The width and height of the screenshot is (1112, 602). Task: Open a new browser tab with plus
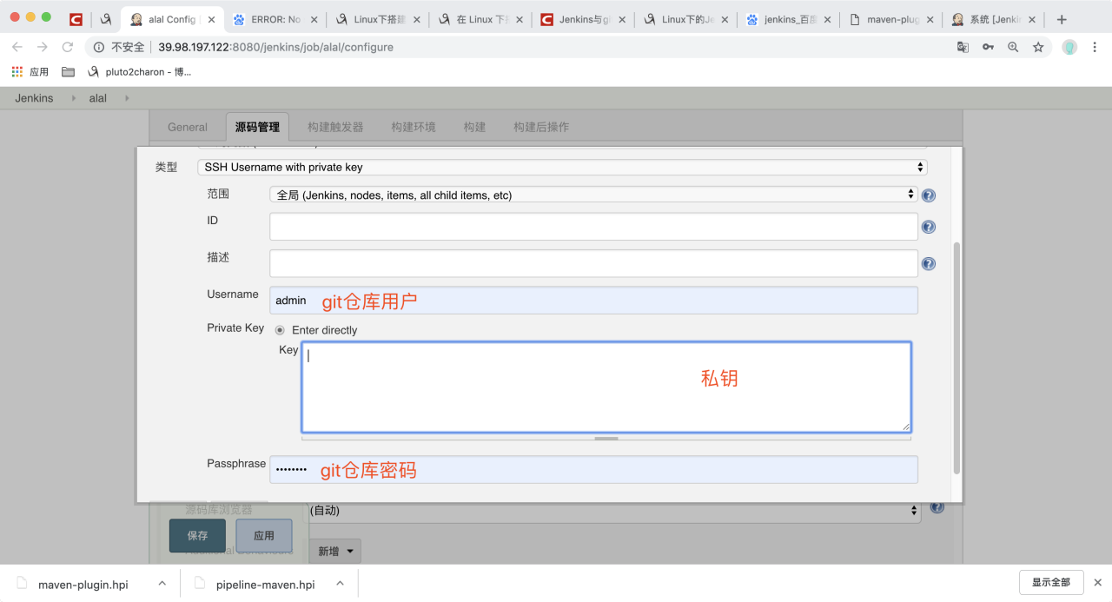(1062, 19)
